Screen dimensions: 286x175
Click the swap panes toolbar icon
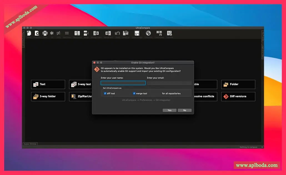(x=86, y=33)
